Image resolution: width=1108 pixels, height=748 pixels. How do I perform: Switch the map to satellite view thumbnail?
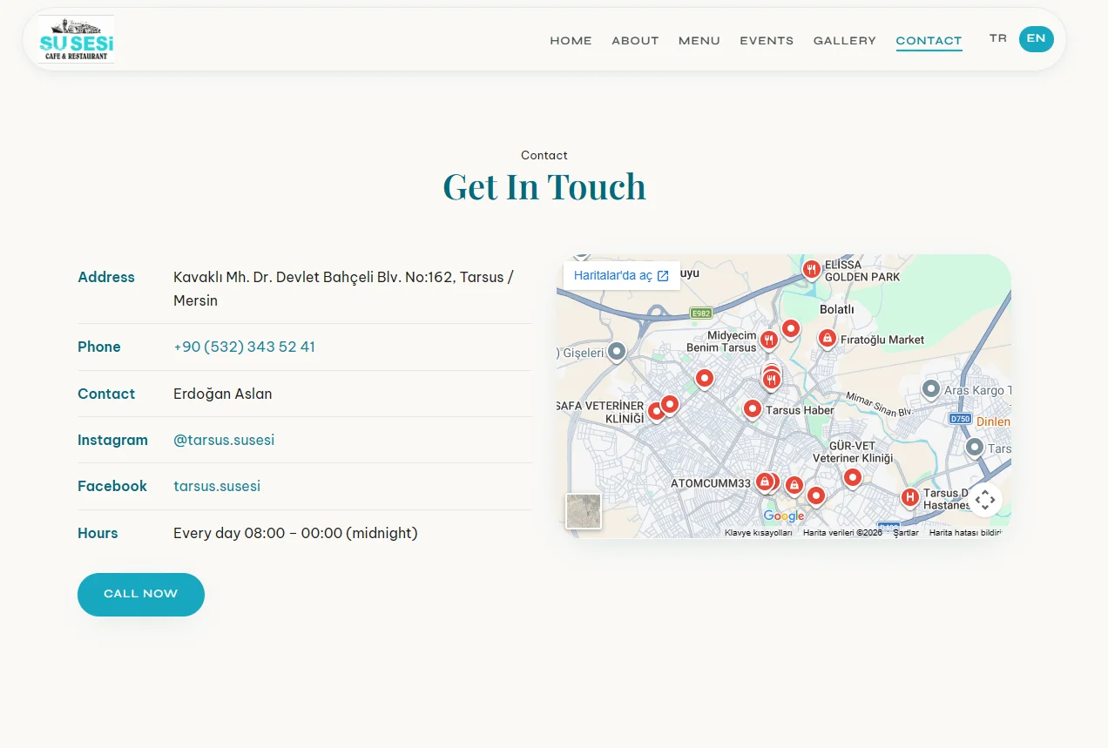point(584,511)
